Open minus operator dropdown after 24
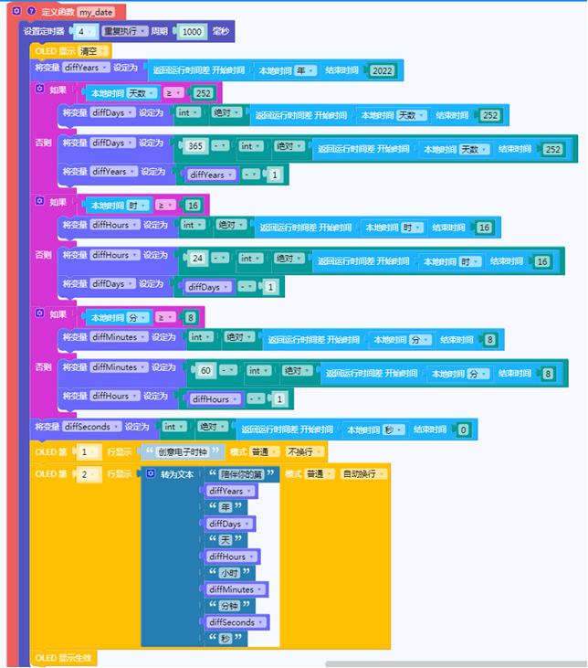588x668 pixels. pos(220,259)
